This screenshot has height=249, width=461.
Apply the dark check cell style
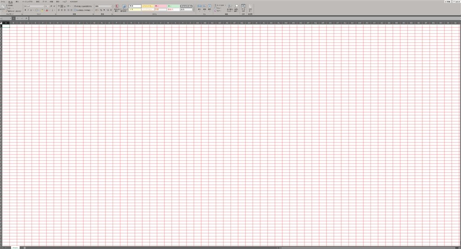[186, 6]
